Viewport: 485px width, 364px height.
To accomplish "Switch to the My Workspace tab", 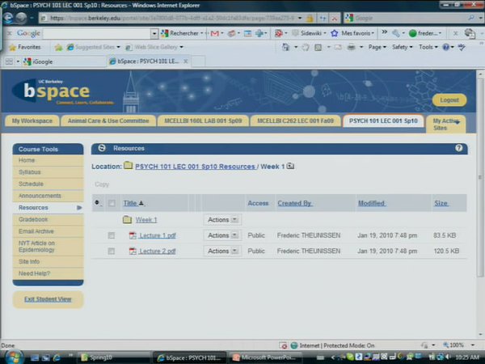I will tap(32, 121).
